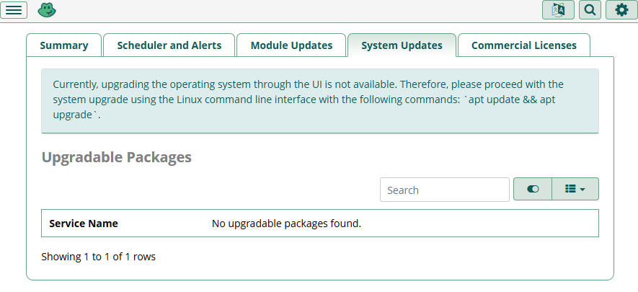Select the 'No upgradable packages found' row
Image resolution: width=638 pixels, height=292 pixels.
click(x=286, y=224)
